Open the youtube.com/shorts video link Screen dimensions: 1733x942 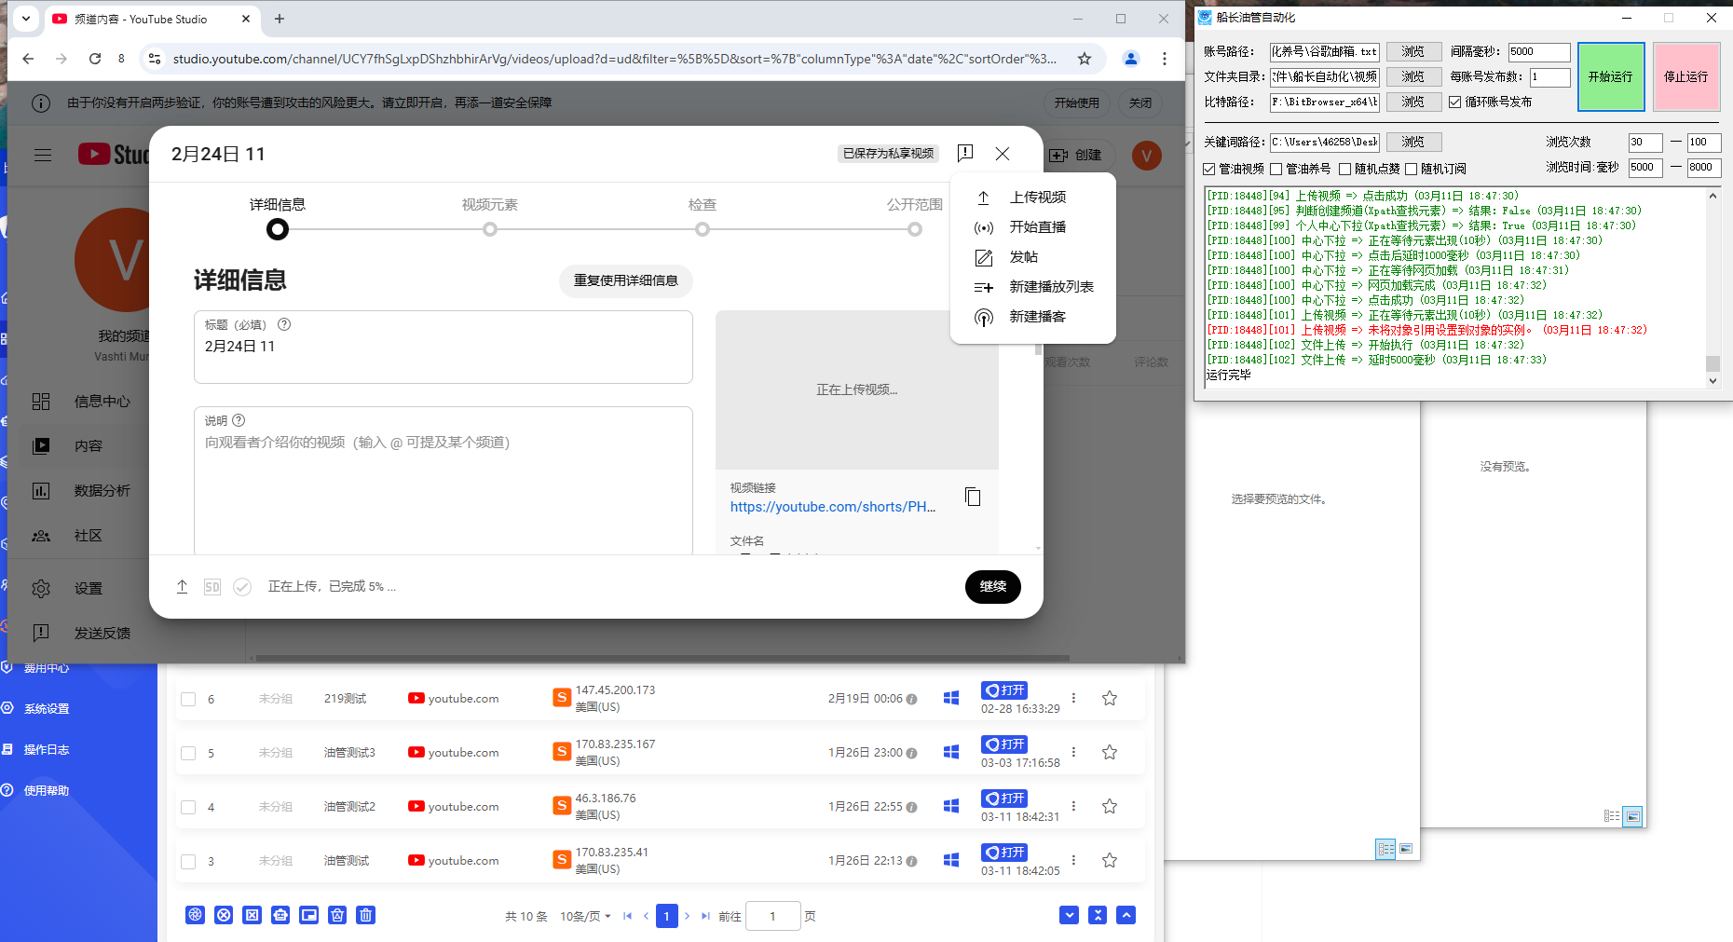(x=833, y=507)
